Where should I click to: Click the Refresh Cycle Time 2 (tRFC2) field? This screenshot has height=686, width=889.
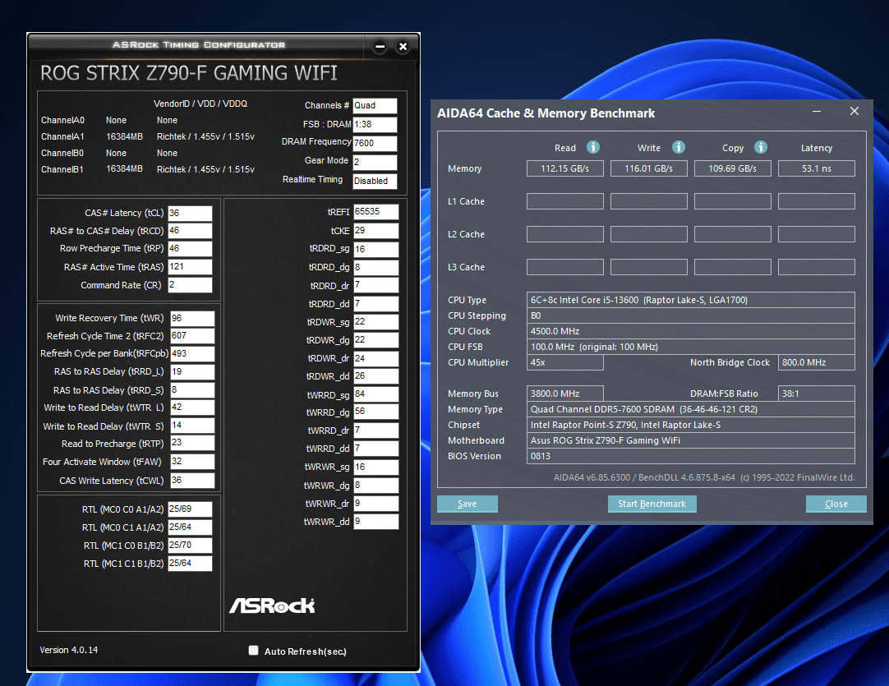pos(192,336)
